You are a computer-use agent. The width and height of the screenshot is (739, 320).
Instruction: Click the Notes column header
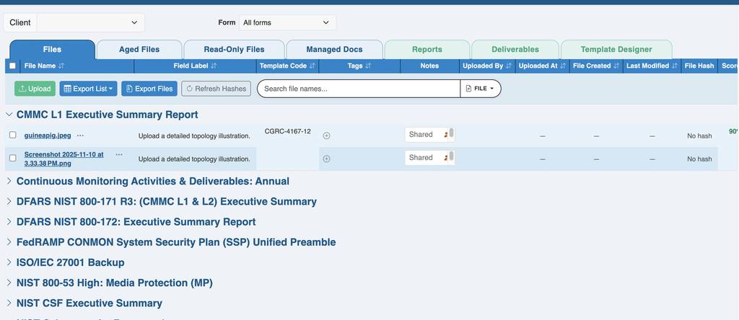[429, 66]
